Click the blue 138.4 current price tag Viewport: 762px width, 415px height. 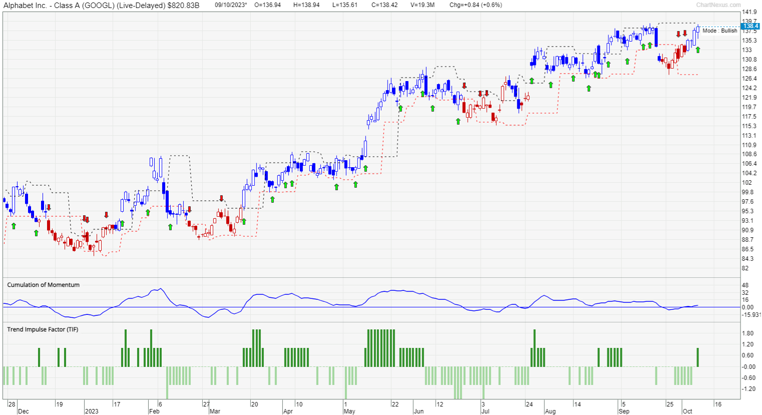751,26
